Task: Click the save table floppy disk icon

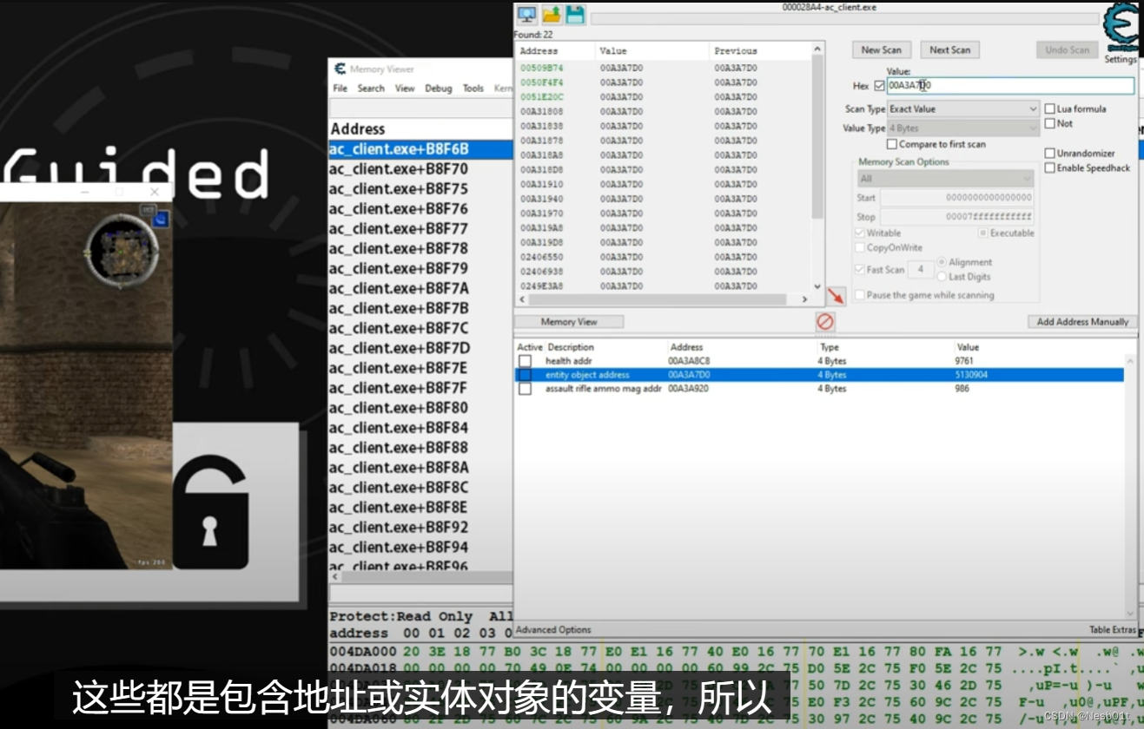Action: [x=575, y=14]
